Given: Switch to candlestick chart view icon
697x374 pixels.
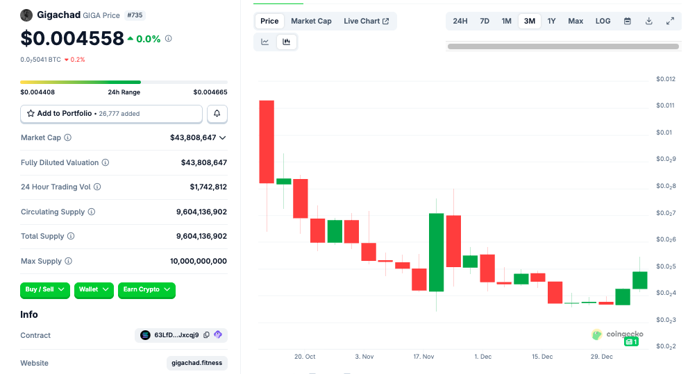Looking at the screenshot, I should click(x=287, y=42).
